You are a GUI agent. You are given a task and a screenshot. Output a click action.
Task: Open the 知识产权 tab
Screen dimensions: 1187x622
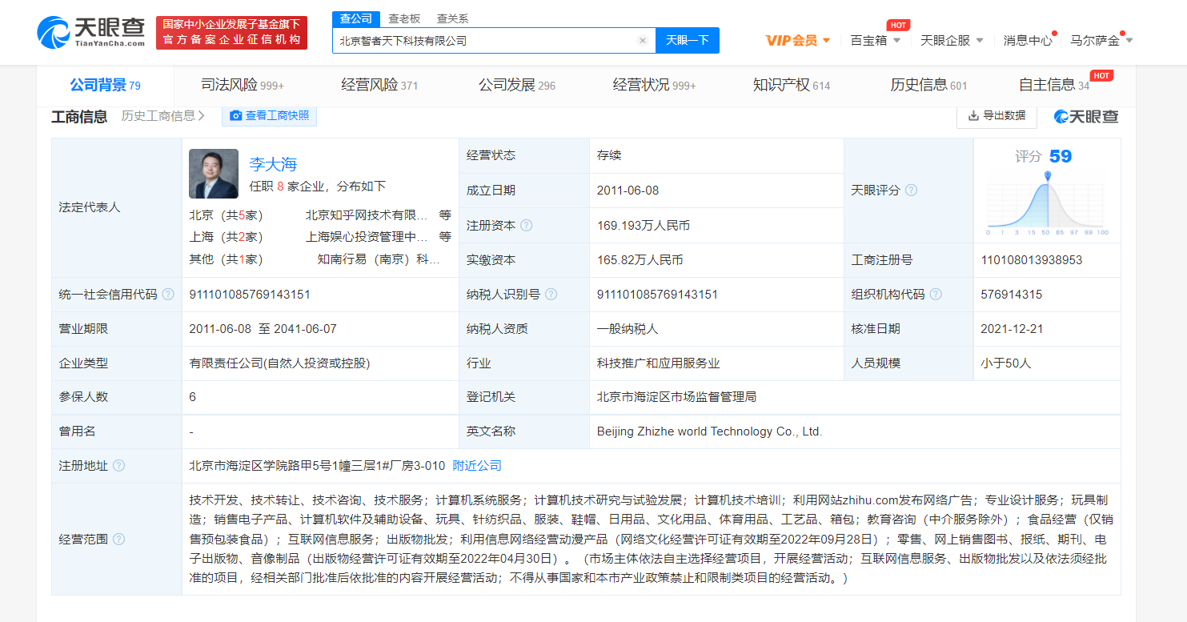[792, 85]
